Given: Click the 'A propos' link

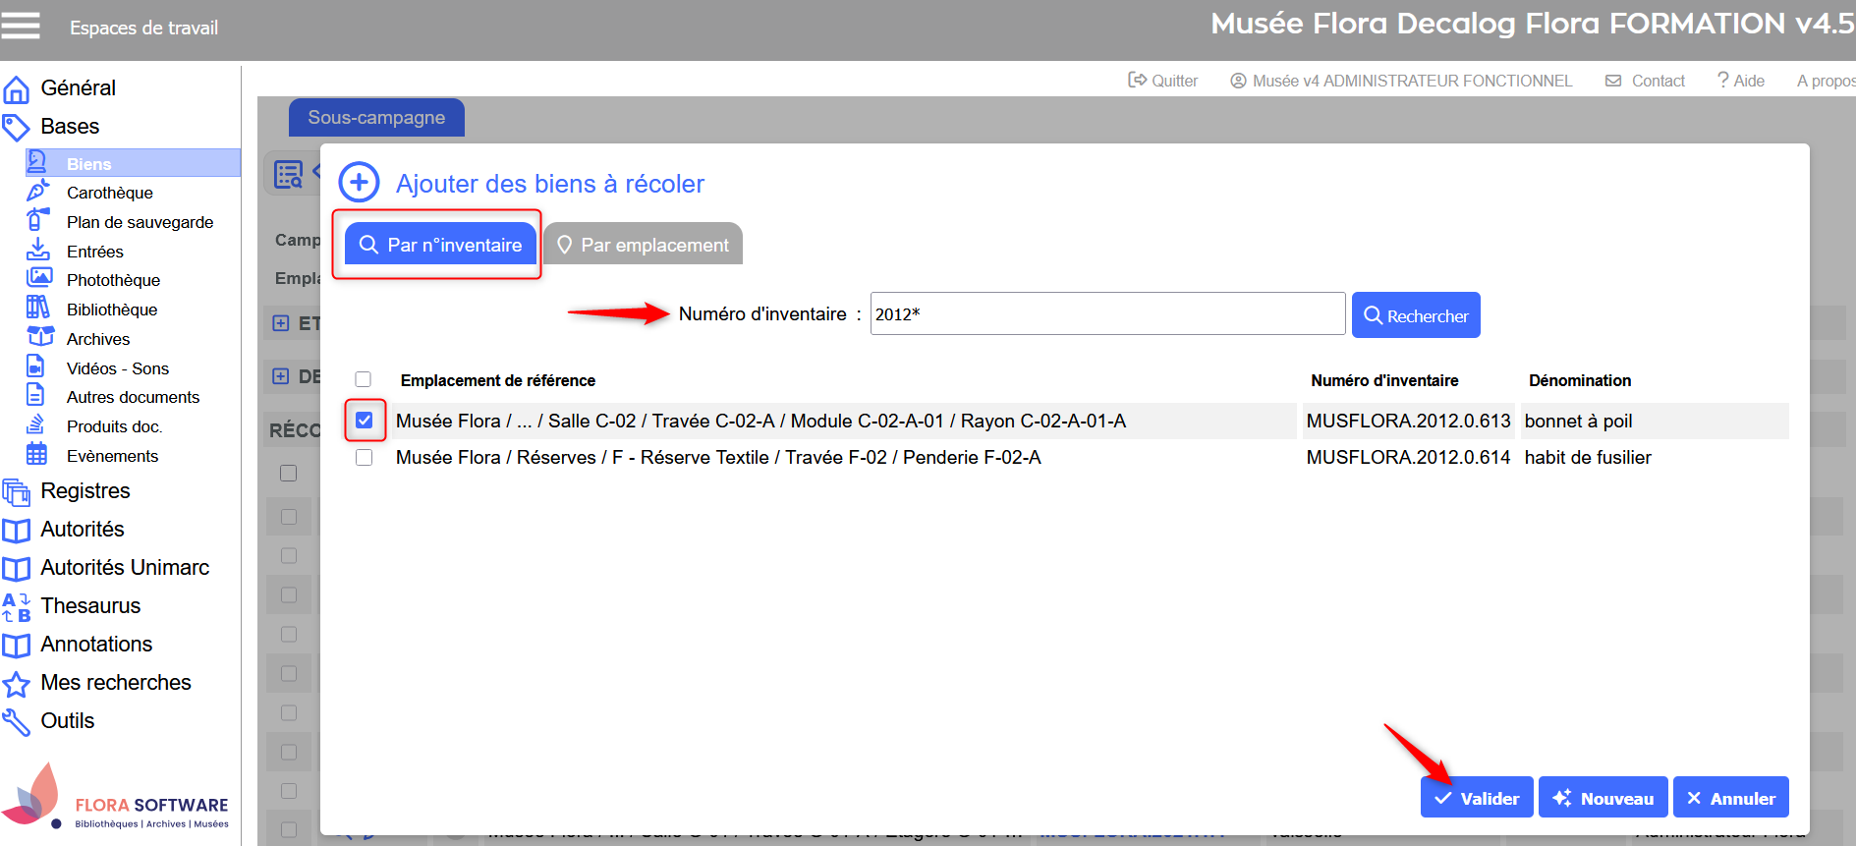Looking at the screenshot, I should click(1827, 81).
